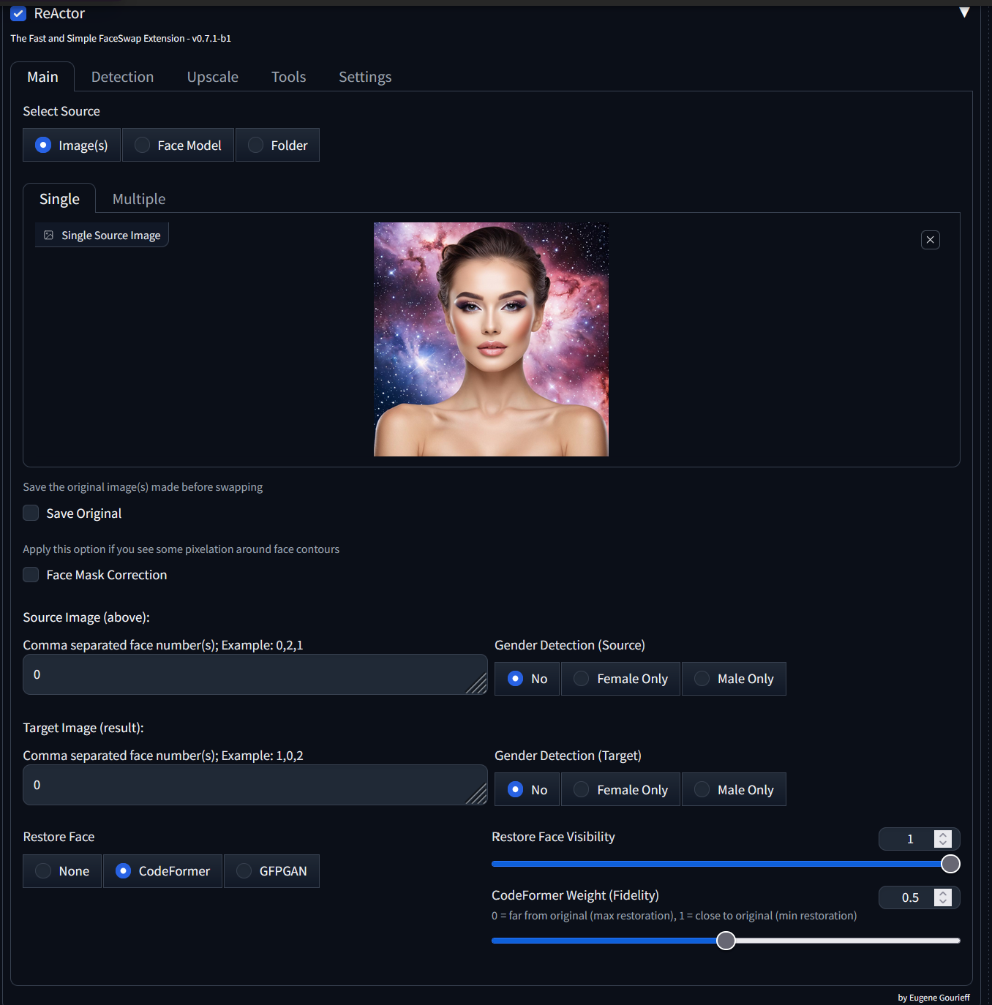The width and height of the screenshot is (992, 1005).
Task: Open the Settings tab
Action: point(365,76)
